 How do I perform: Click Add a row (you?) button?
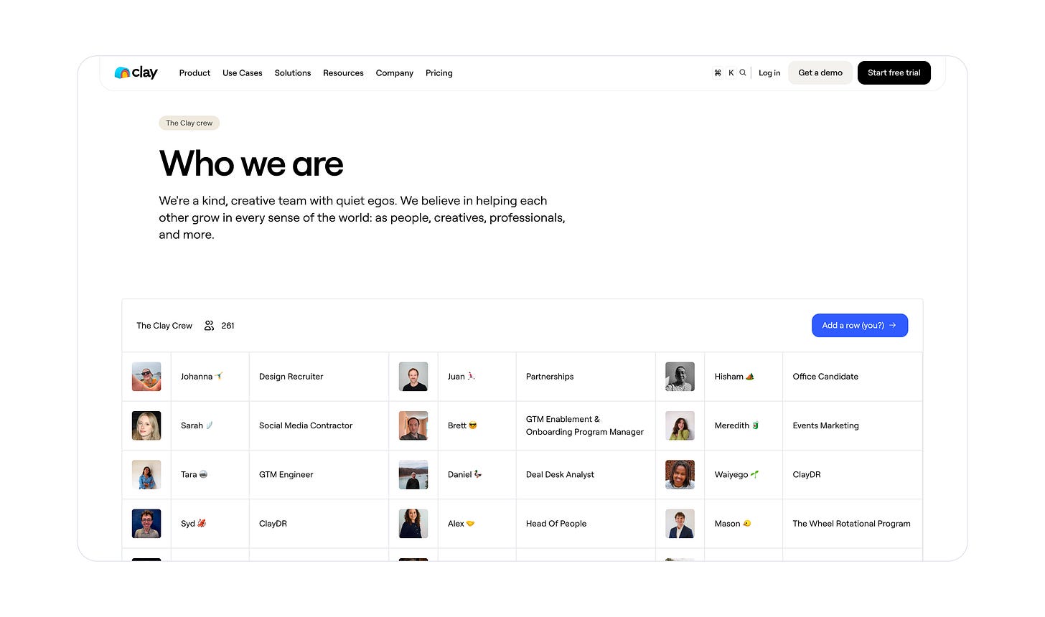pos(860,325)
